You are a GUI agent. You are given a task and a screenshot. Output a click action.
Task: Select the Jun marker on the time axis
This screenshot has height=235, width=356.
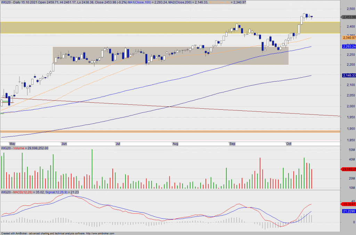[x=64, y=143]
